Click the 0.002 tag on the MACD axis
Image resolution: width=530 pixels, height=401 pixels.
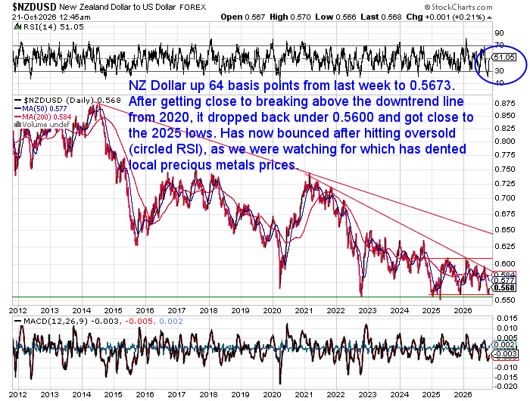coord(505,345)
